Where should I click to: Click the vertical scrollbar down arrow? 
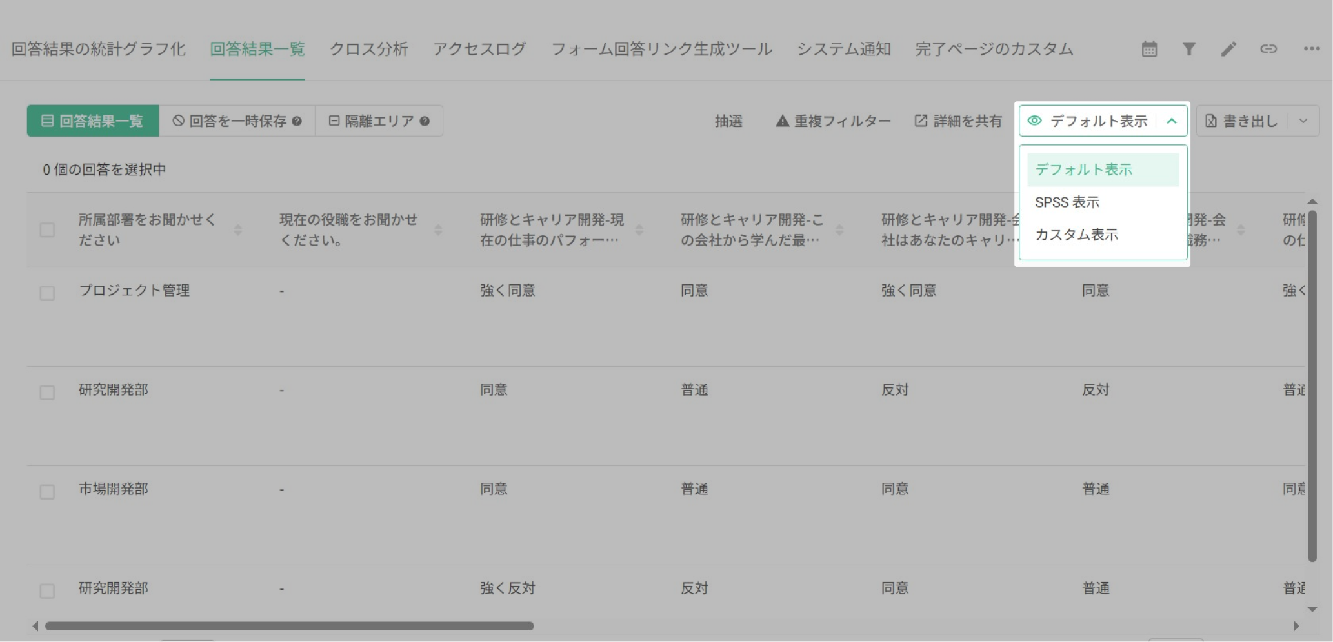(1312, 609)
